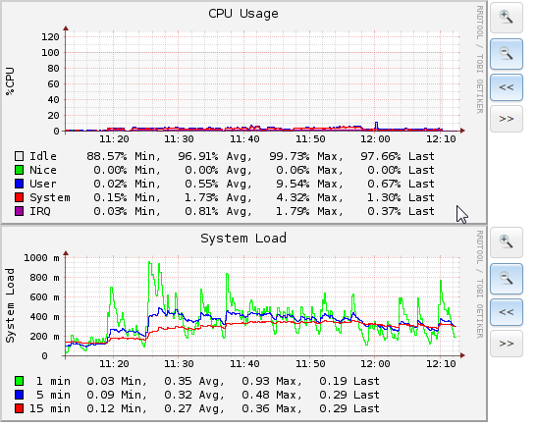Viewport: 536px width, 428px height.
Task: Zoom in on the System Load graph
Action: click(507, 242)
